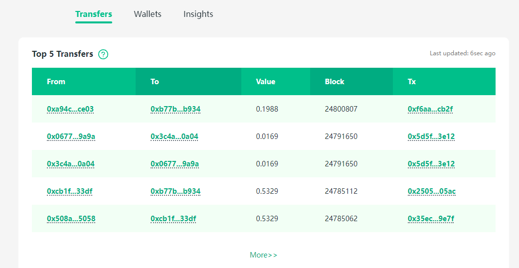The height and width of the screenshot is (268, 519).
Task: Open sender address 0x508a...5058
Action: click(x=71, y=219)
